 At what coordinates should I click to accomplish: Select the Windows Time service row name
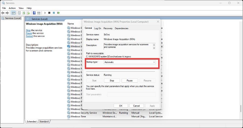pyautogui.click(x=78, y=117)
